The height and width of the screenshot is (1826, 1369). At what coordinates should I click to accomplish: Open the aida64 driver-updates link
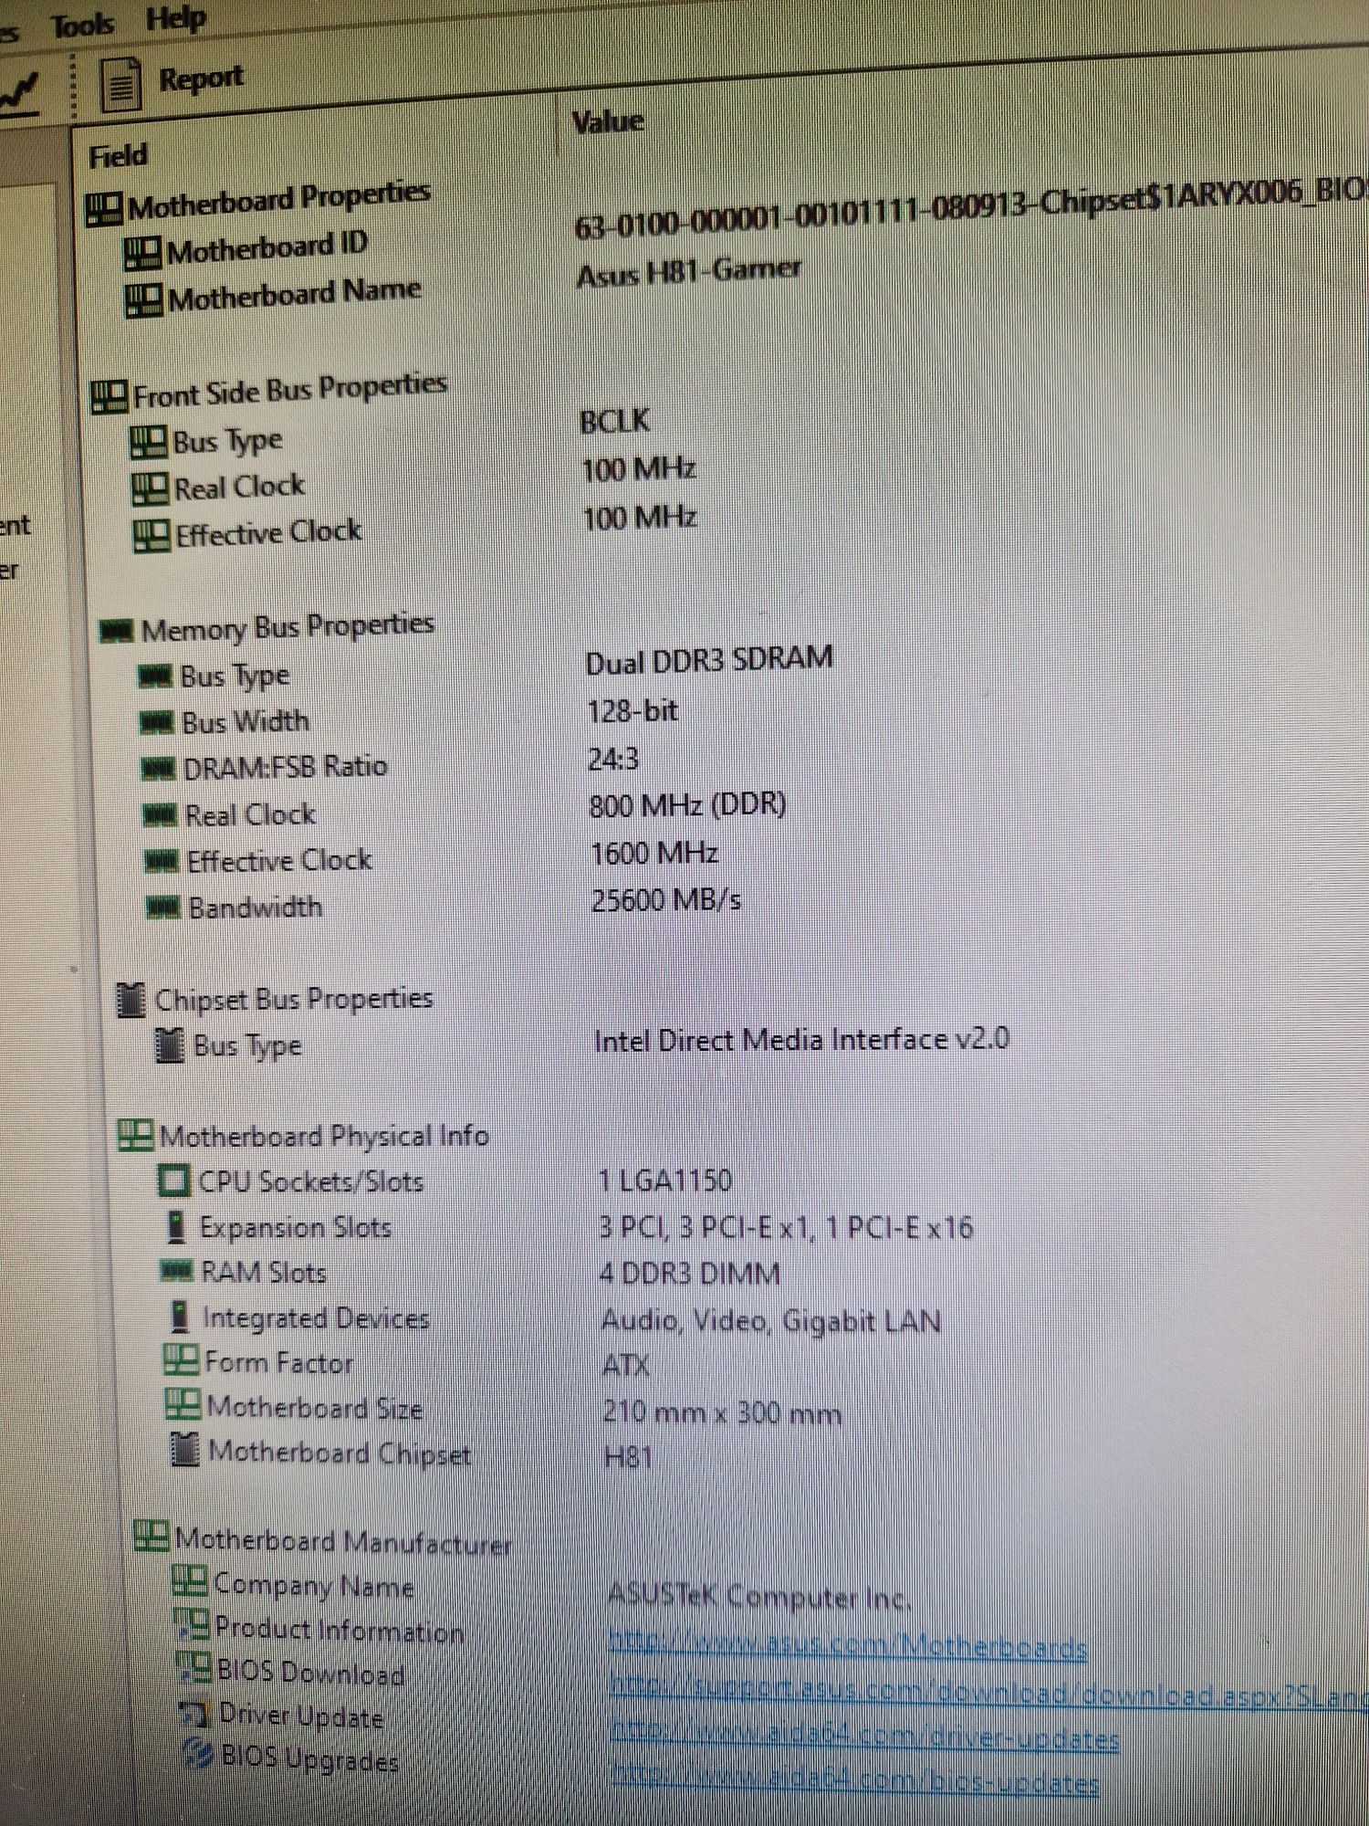pyautogui.click(x=864, y=1736)
